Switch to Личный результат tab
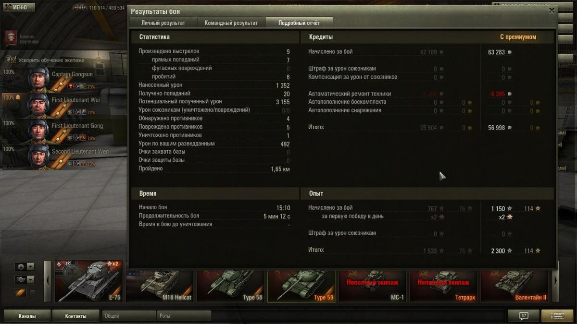This screenshot has width=577, height=324. [163, 23]
